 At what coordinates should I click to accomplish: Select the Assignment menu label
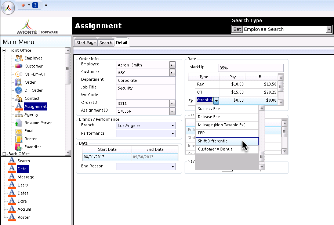35,106
